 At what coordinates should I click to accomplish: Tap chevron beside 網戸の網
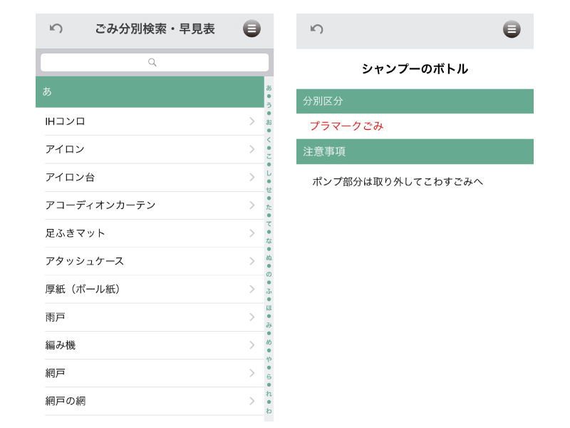tap(252, 401)
